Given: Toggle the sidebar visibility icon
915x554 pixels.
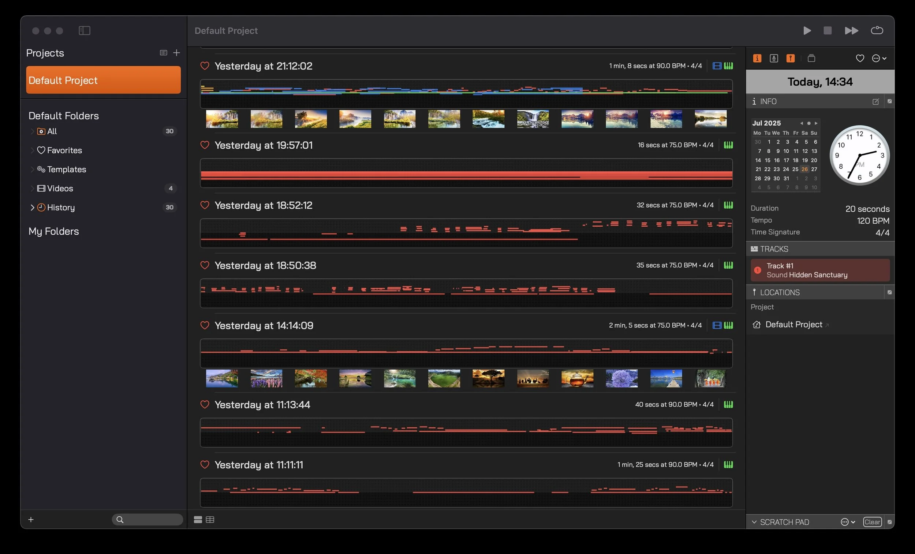Looking at the screenshot, I should [x=84, y=30].
